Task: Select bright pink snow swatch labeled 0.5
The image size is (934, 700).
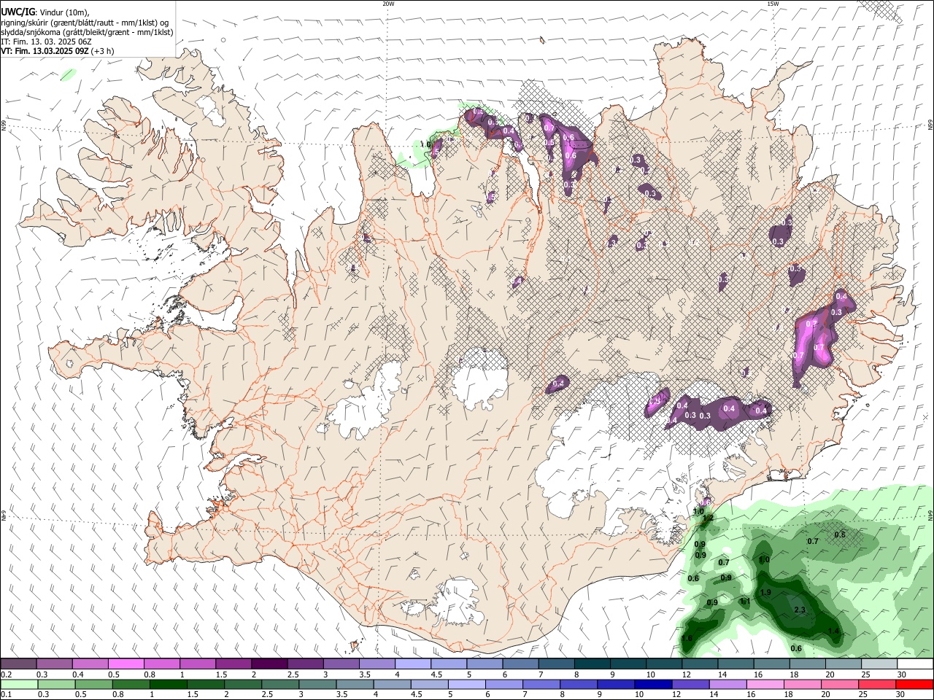Action: [x=126, y=664]
